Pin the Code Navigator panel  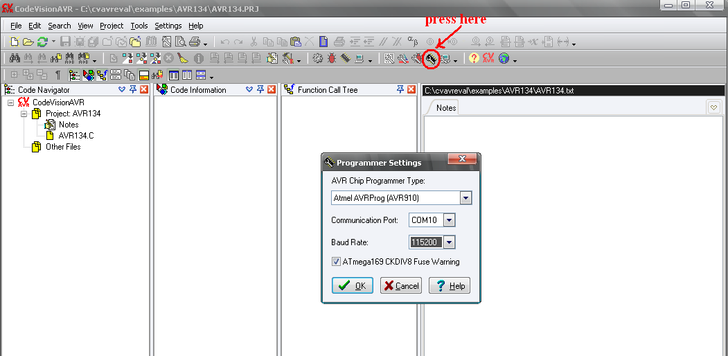pos(132,89)
